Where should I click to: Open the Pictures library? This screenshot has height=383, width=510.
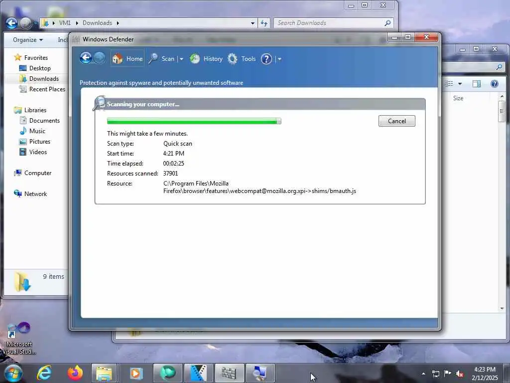coord(40,141)
